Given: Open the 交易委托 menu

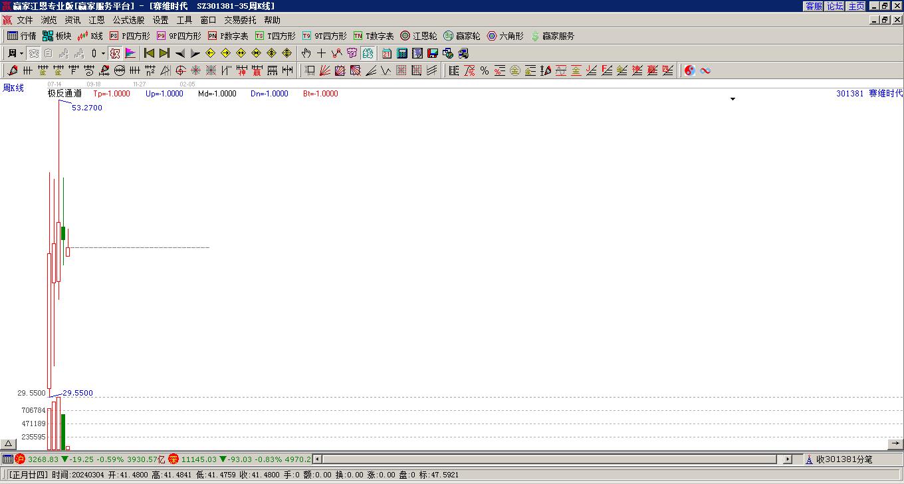Looking at the screenshot, I should (x=239, y=21).
